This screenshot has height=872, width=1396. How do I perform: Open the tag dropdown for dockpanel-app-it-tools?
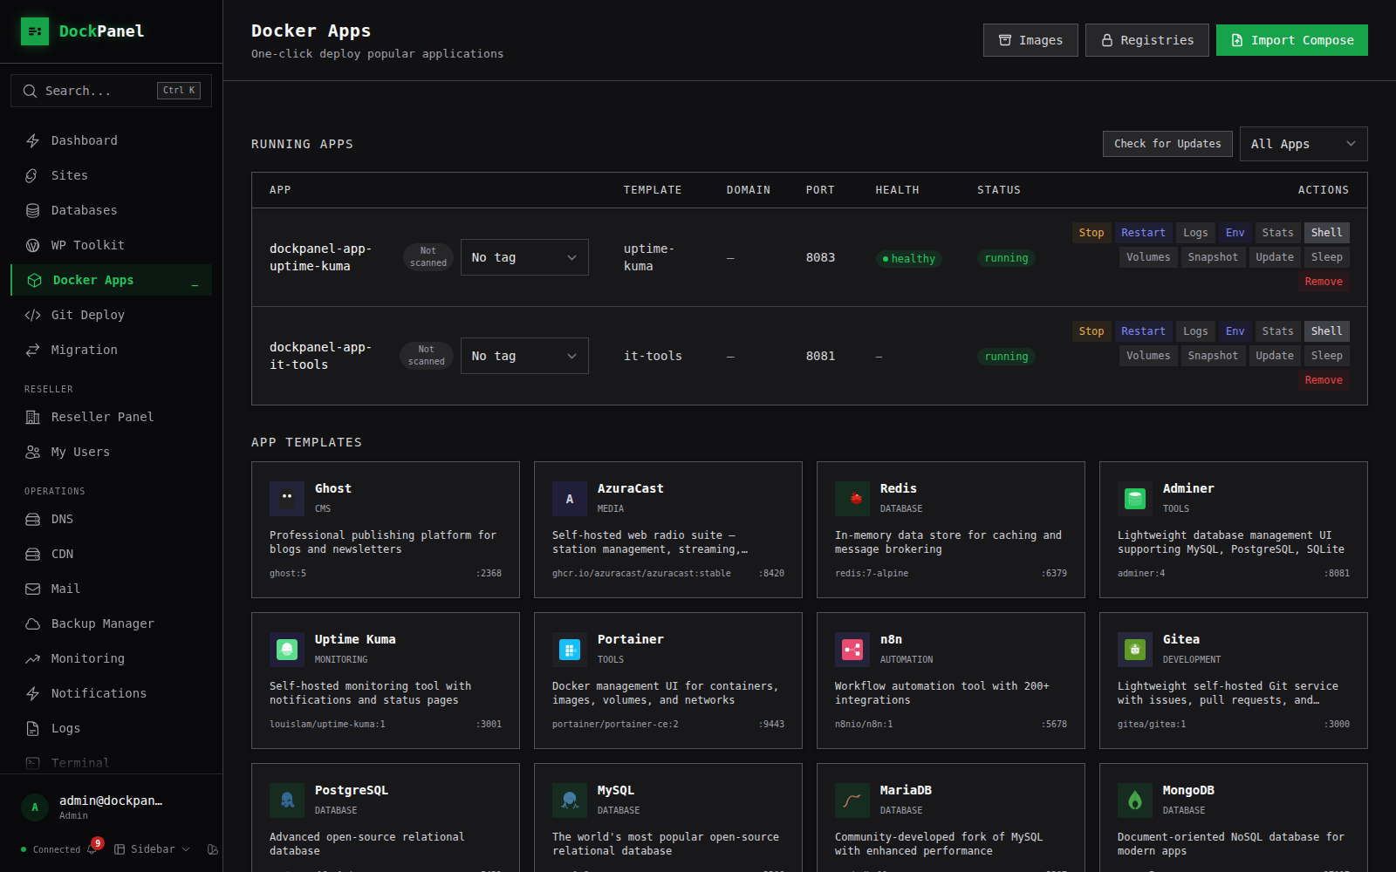[x=524, y=356]
